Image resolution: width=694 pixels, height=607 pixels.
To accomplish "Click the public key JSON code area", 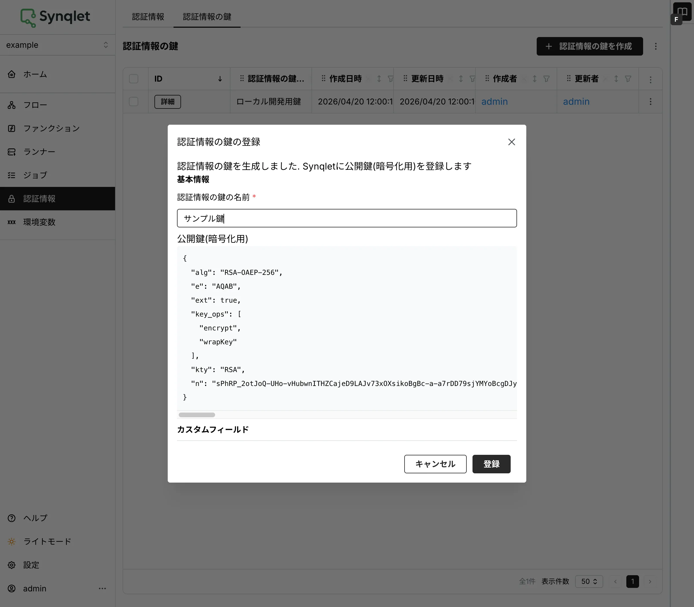I will tap(347, 328).
